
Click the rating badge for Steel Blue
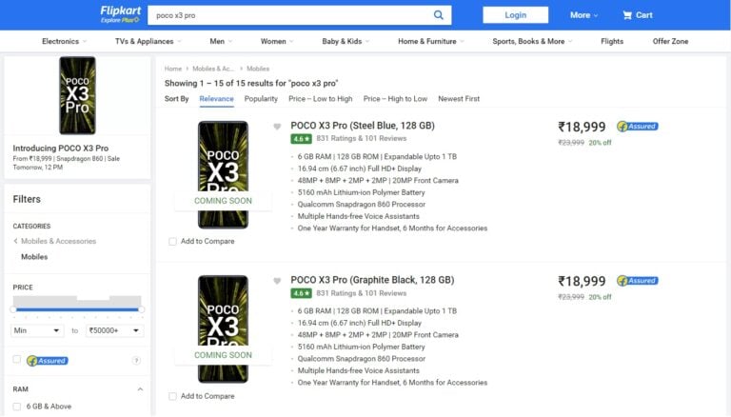(301, 139)
